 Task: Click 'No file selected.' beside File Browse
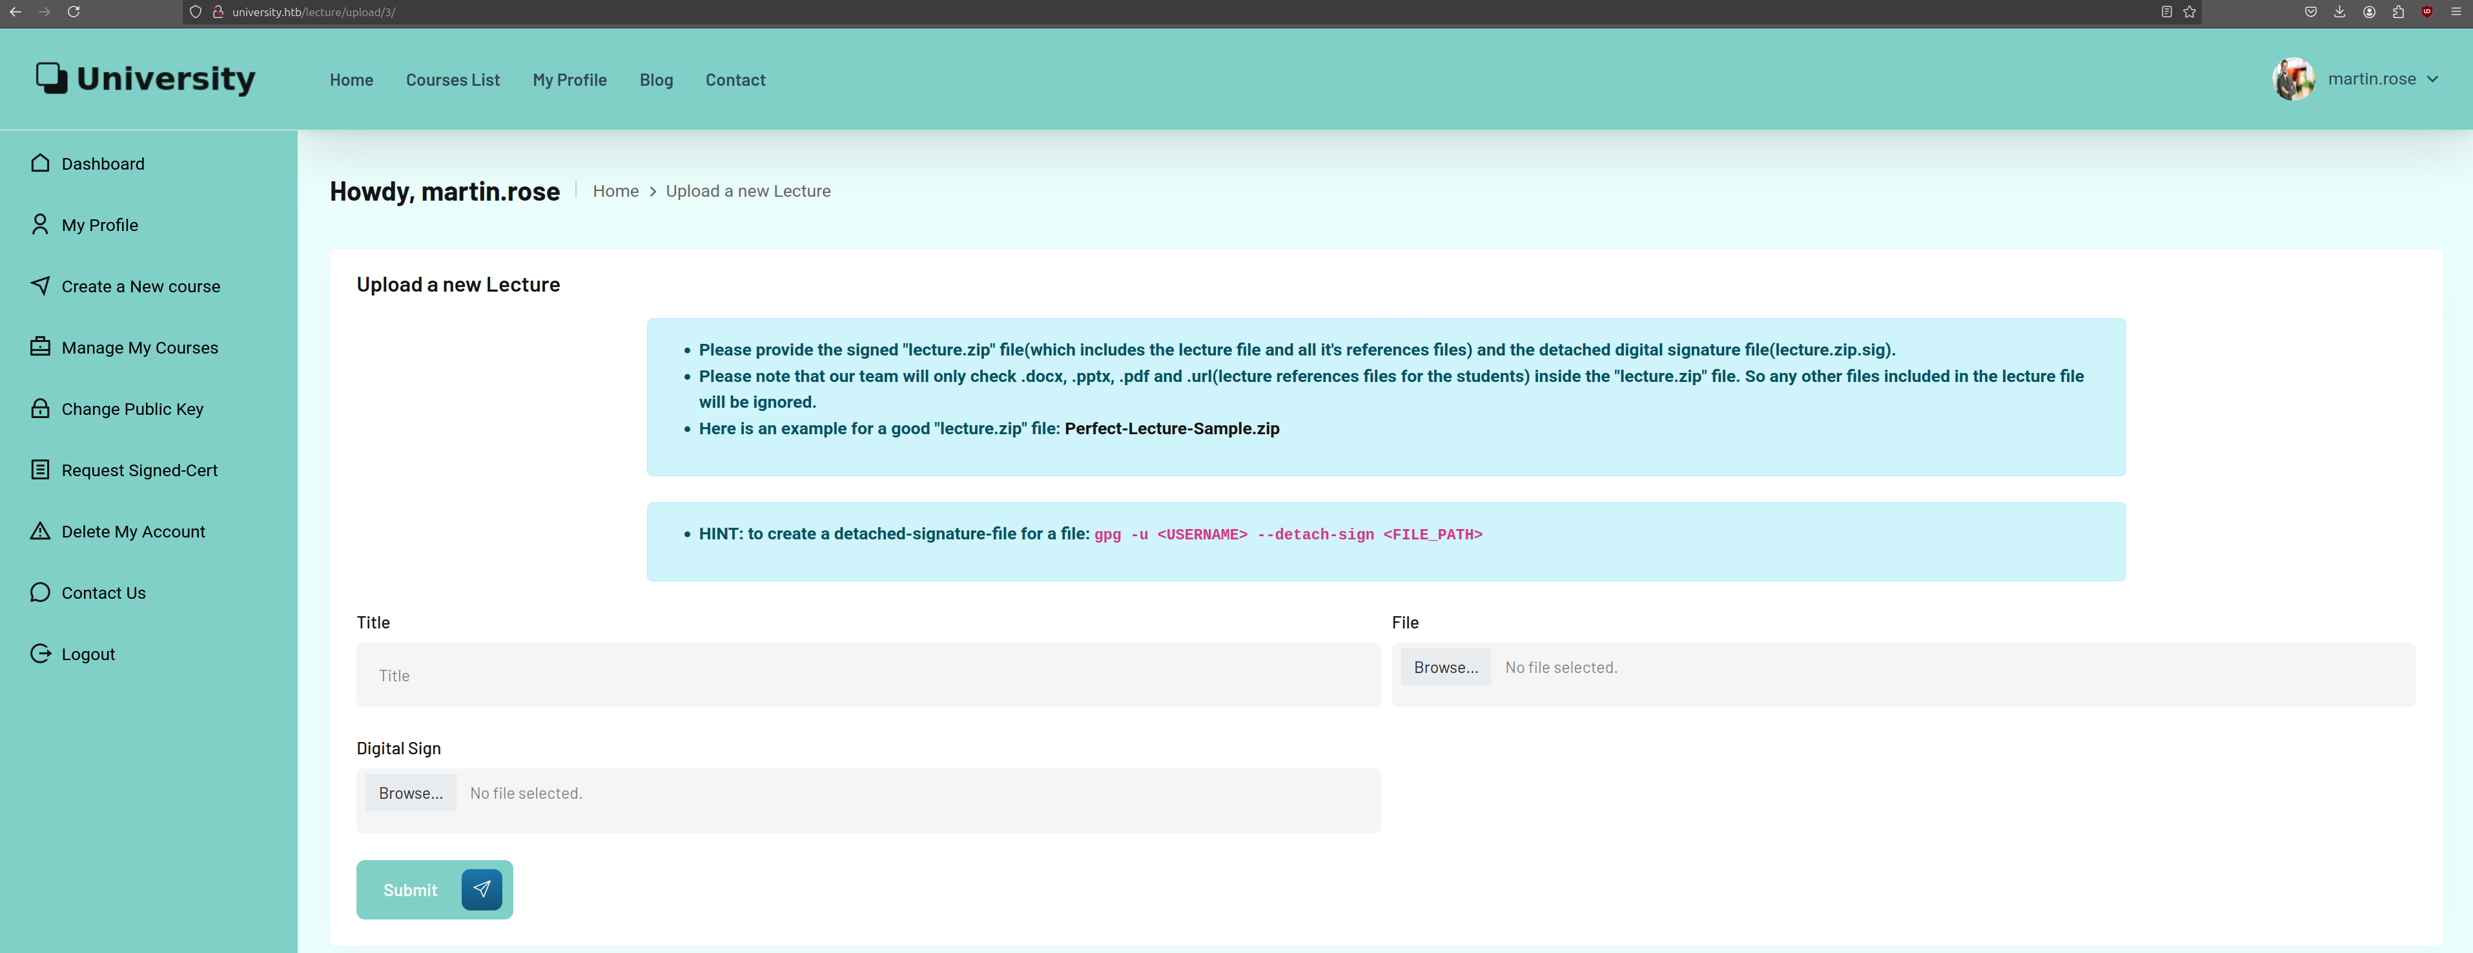pyautogui.click(x=1561, y=667)
